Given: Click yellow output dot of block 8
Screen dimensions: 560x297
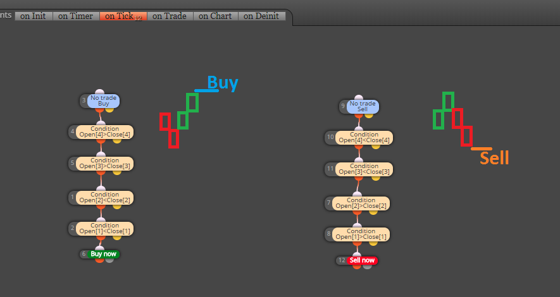Looking at the screenshot, I should 373,243.
